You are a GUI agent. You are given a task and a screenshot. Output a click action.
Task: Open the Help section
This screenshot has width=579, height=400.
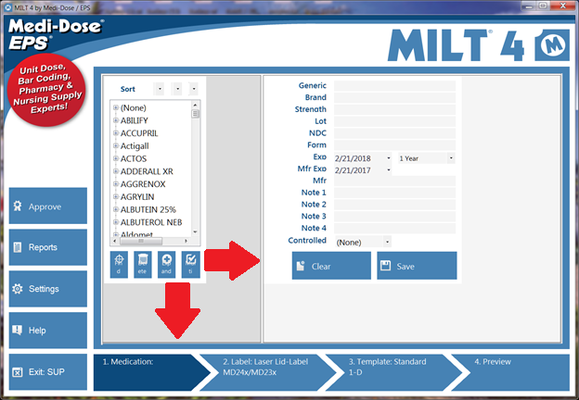(x=48, y=331)
